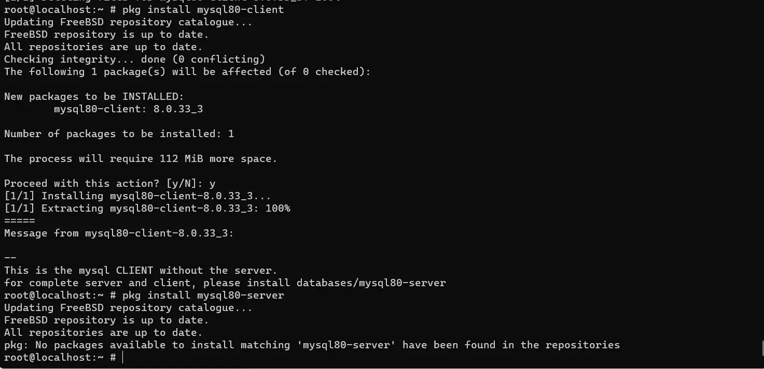Click first 'Updating FreeBSD repository catalogue' line
The width and height of the screenshot is (764, 369).
click(x=128, y=22)
